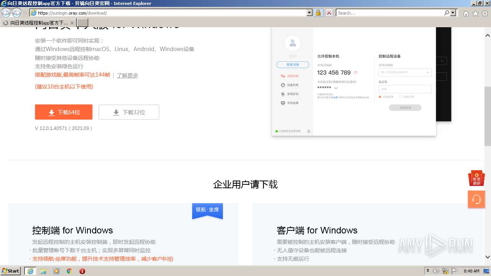The width and height of the screenshot is (491, 276).
Task: Open the recent pages dropdown arrow
Action: click(x=25, y=13)
